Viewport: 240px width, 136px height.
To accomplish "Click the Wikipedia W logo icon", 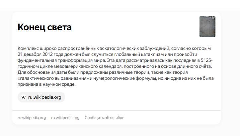I will click(24, 97).
